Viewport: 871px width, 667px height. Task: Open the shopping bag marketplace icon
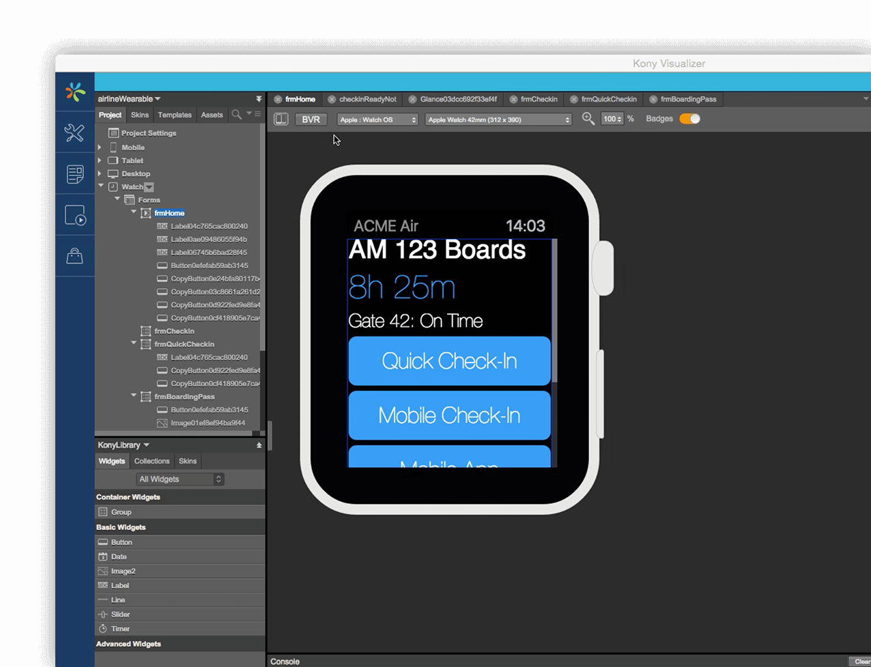(x=75, y=256)
